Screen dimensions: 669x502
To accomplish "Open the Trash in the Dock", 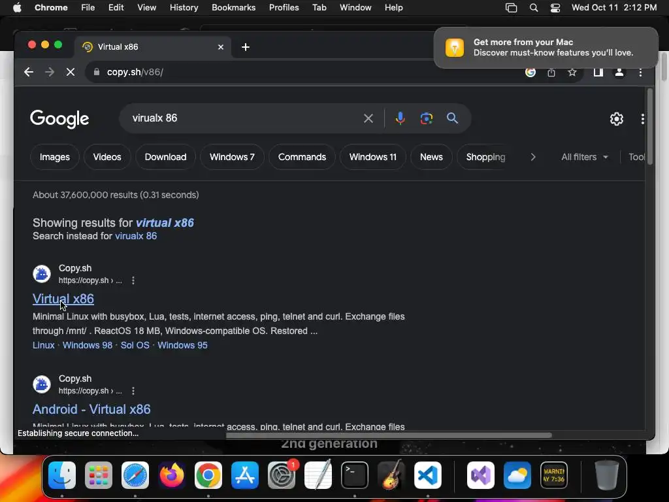I will tap(607, 475).
